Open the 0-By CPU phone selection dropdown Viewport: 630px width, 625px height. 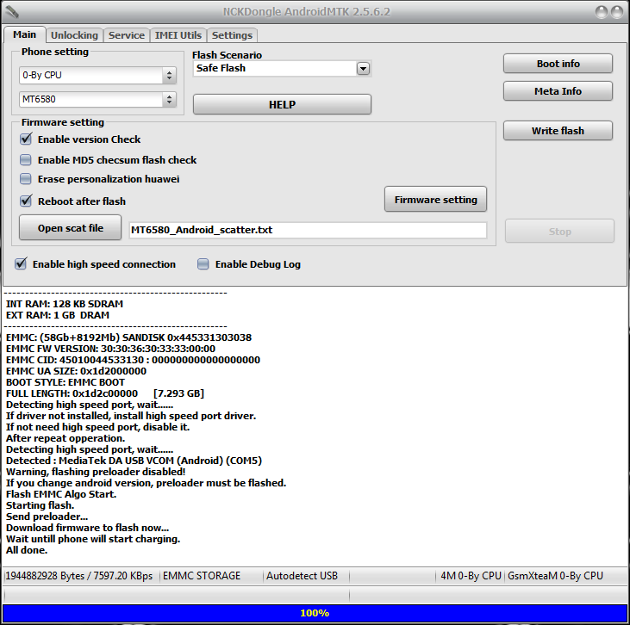click(x=97, y=75)
